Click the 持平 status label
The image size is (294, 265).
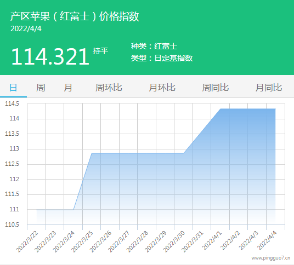(100, 51)
